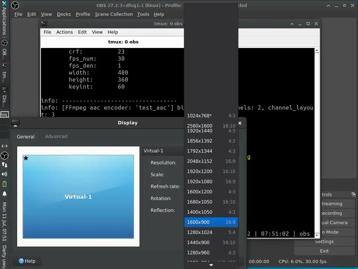
Task: Click the clock showing Mon 11 Jul, 07:51
Action: [4, 221]
